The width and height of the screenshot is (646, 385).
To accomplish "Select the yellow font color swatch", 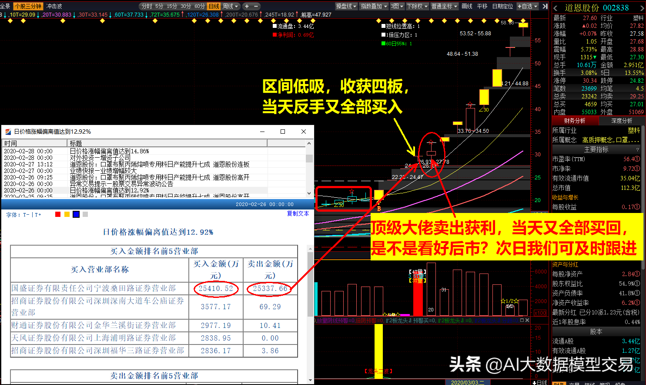I will click(67, 214).
